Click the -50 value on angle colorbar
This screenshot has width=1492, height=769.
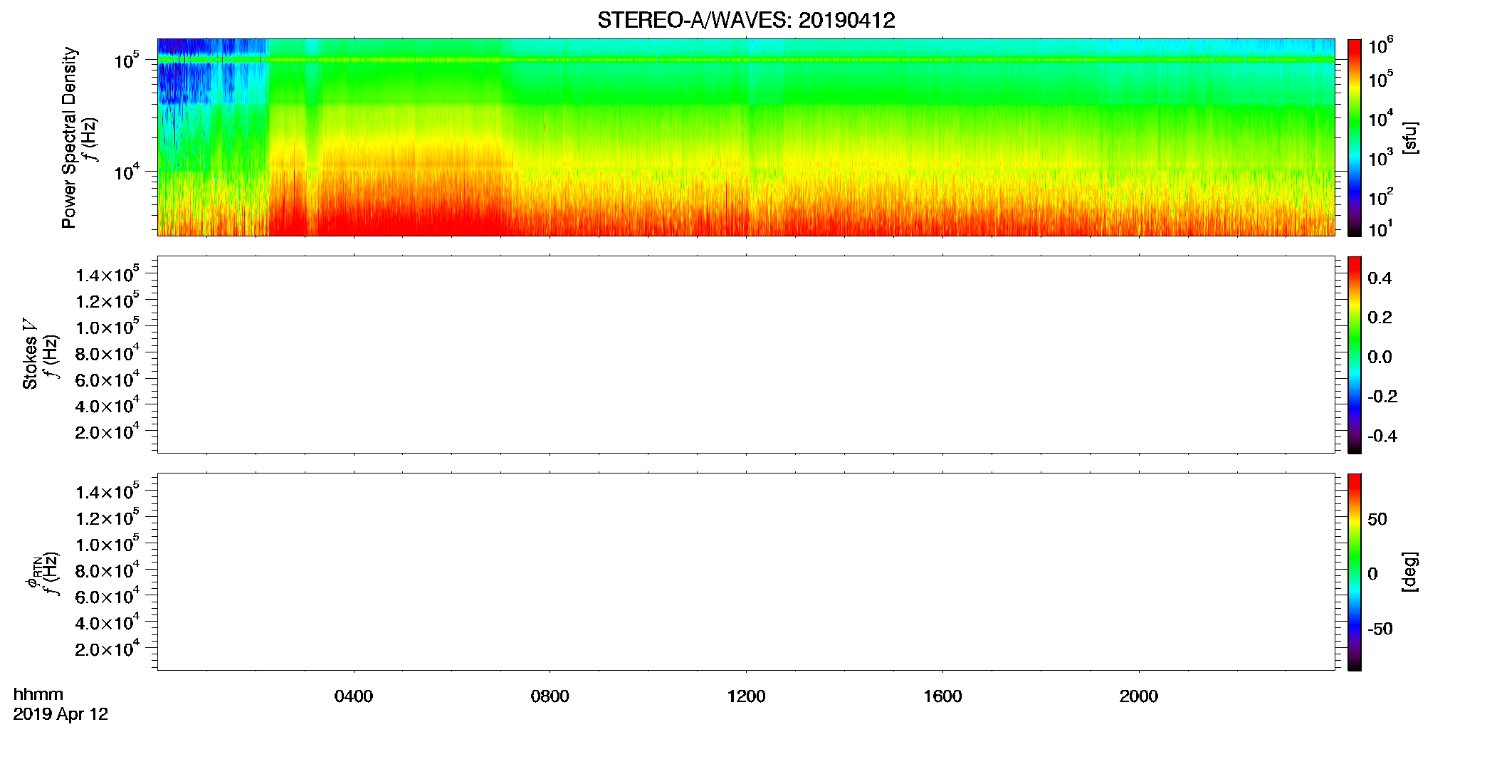coord(1380,629)
